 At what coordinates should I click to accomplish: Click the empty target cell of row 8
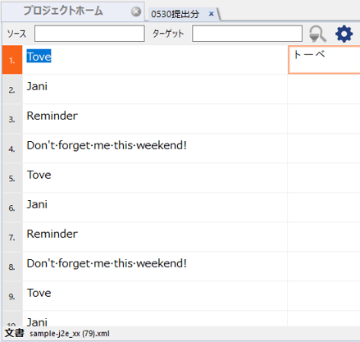(324, 267)
